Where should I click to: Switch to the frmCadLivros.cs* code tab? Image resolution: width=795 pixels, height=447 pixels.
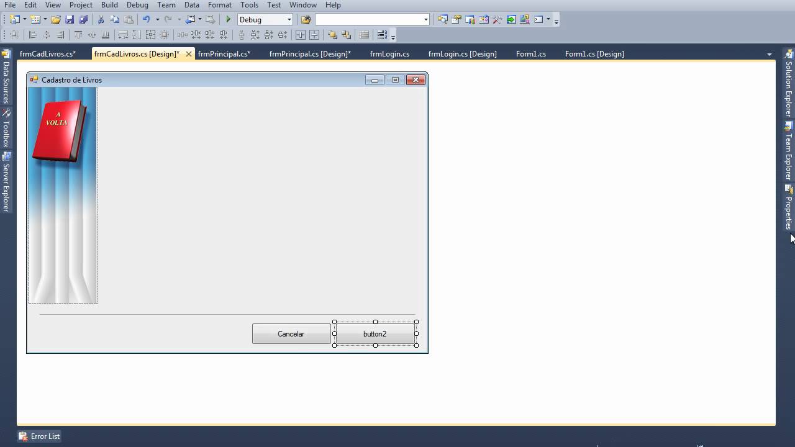pos(48,54)
